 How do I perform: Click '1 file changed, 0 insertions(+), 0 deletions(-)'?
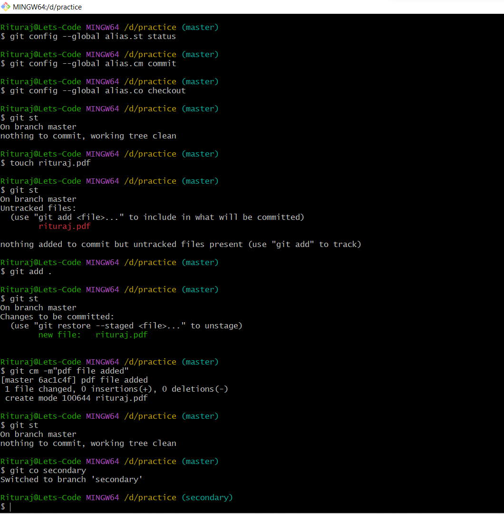pyautogui.click(x=116, y=389)
